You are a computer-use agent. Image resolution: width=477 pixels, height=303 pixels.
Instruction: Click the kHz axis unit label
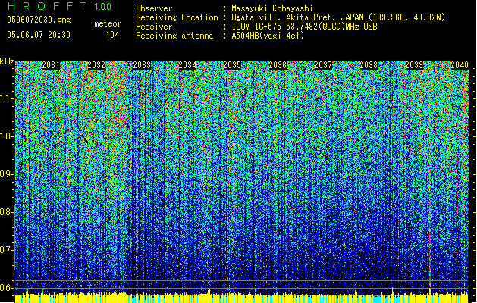[7, 61]
